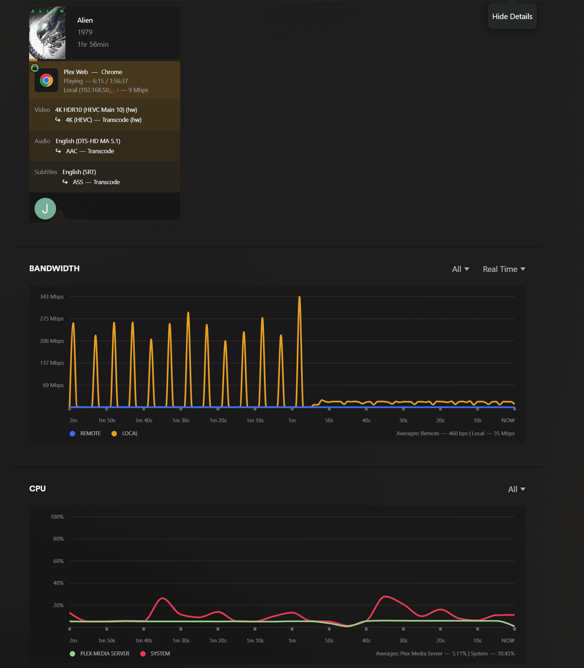Click the Chrome browser player icon

point(46,80)
